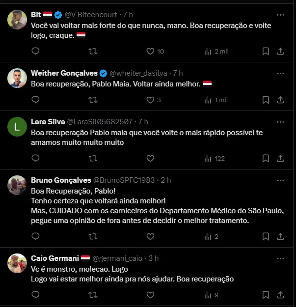Click Lara Silva's green avatar
The image size is (296, 307).
coord(17,127)
